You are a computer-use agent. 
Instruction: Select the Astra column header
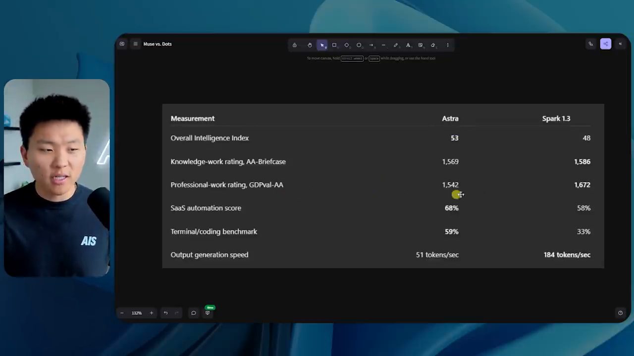coord(450,119)
